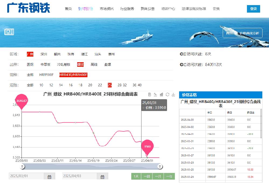Open calendar for end date 2025/04/03
269x185 pixels.
click(x=102, y=177)
